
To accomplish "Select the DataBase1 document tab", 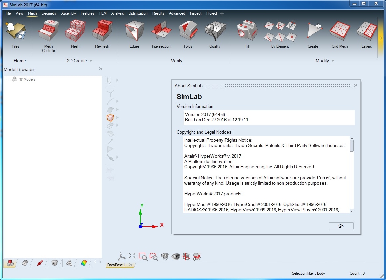I will (x=116, y=265).
